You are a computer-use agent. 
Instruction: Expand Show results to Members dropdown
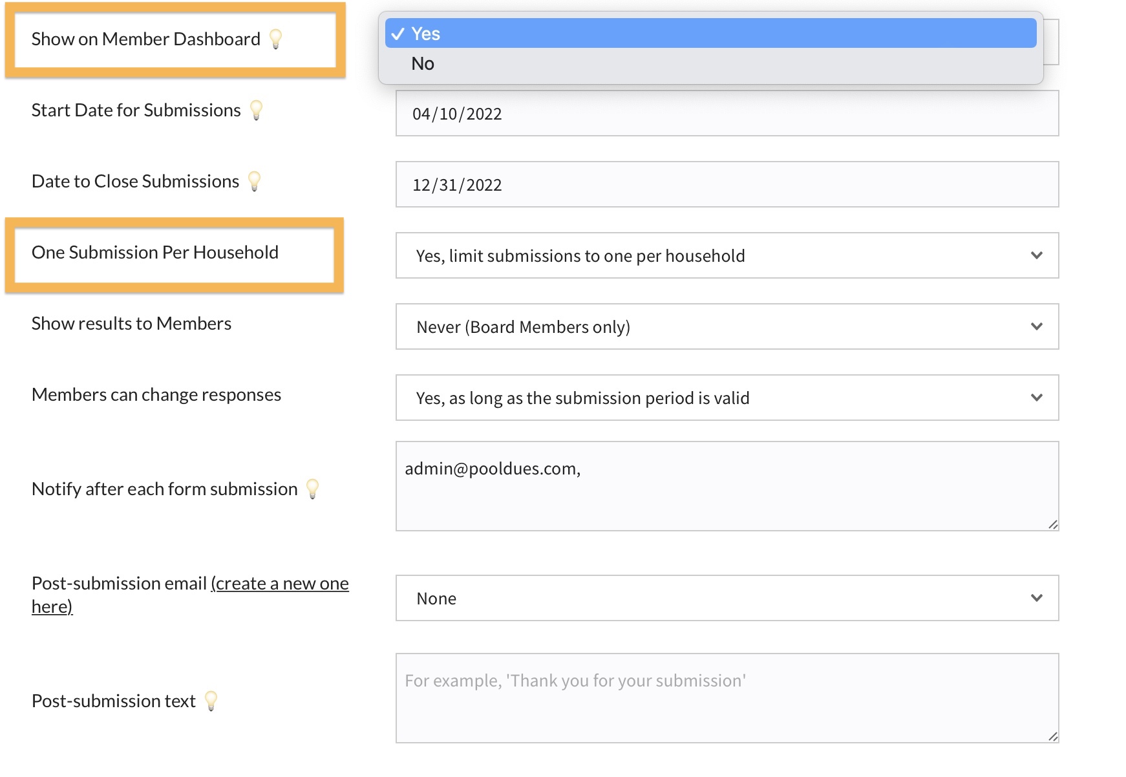click(727, 327)
